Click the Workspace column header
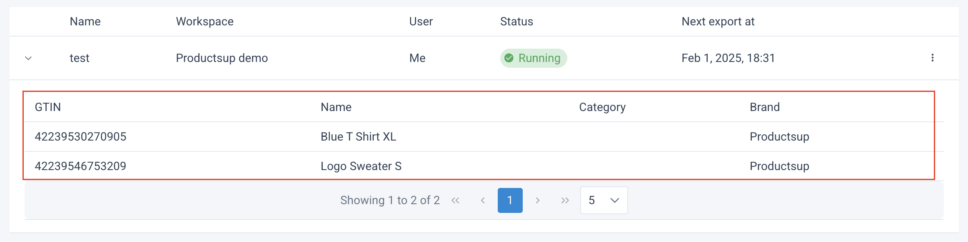The image size is (968, 242). 205,22
